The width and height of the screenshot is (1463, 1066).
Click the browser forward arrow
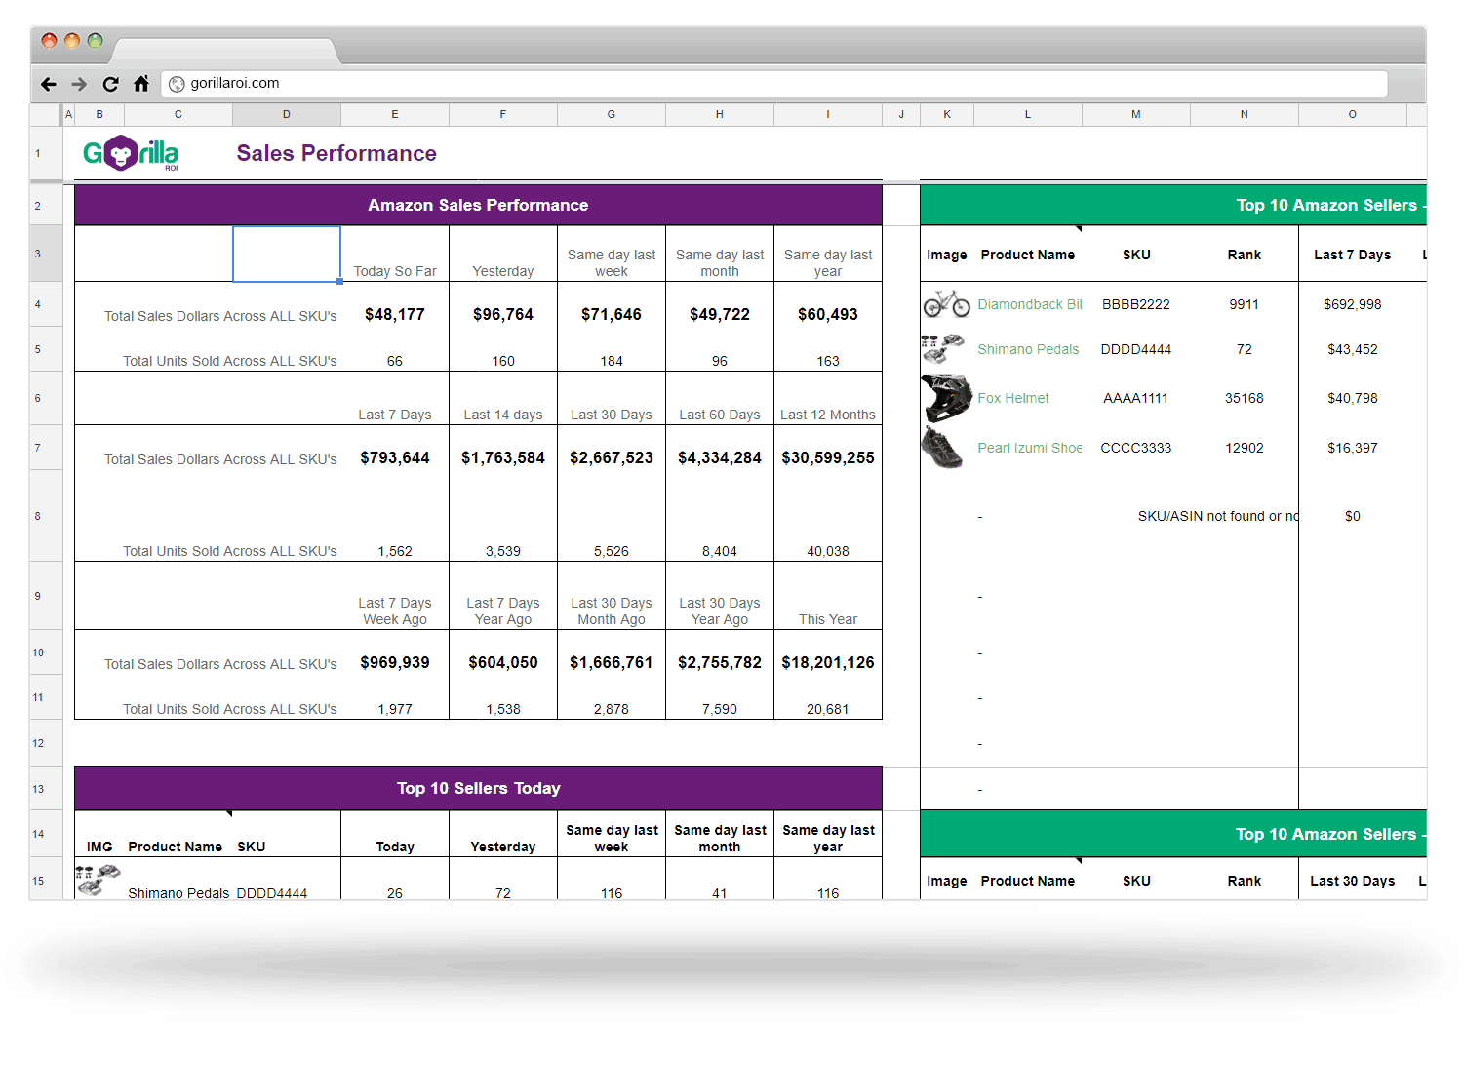[79, 84]
